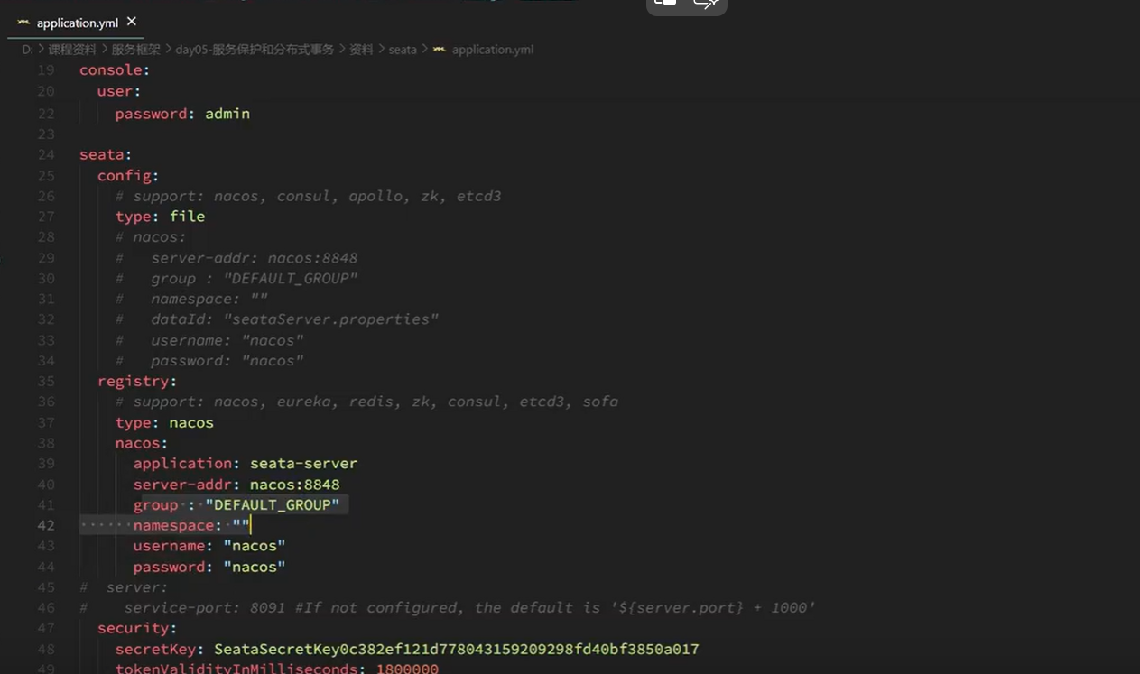The height and width of the screenshot is (674, 1140).
Task: Click the SeataSecretKey value on line 48
Action: coord(457,650)
